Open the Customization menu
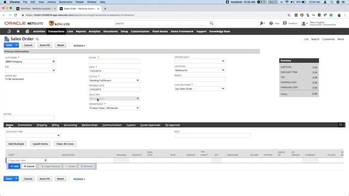349x196 pixels. (140, 32)
